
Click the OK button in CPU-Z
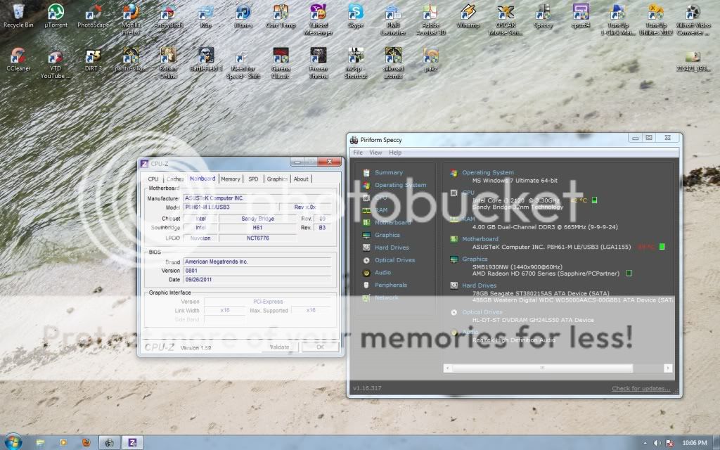[x=320, y=347]
